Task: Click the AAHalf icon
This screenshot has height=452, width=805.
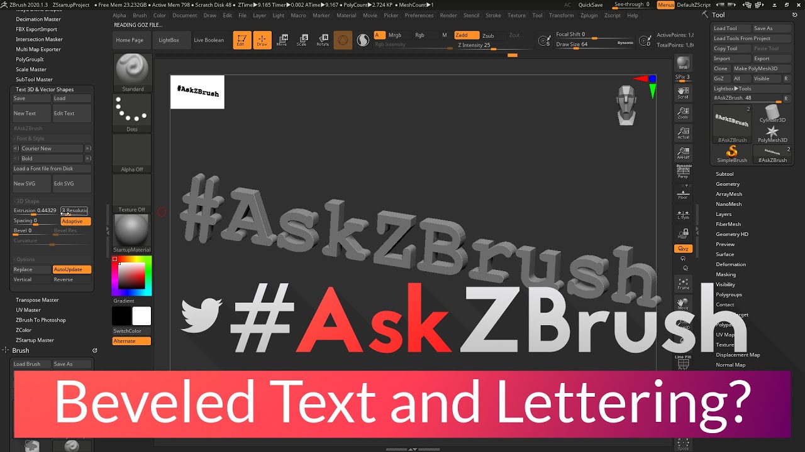Action: [x=683, y=154]
